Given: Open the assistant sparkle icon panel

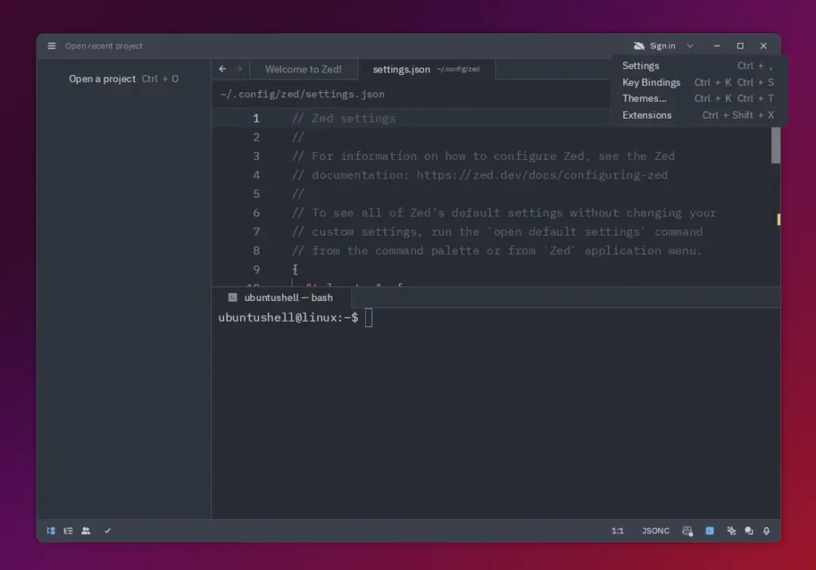Looking at the screenshot, I should (x=729, y=531).
